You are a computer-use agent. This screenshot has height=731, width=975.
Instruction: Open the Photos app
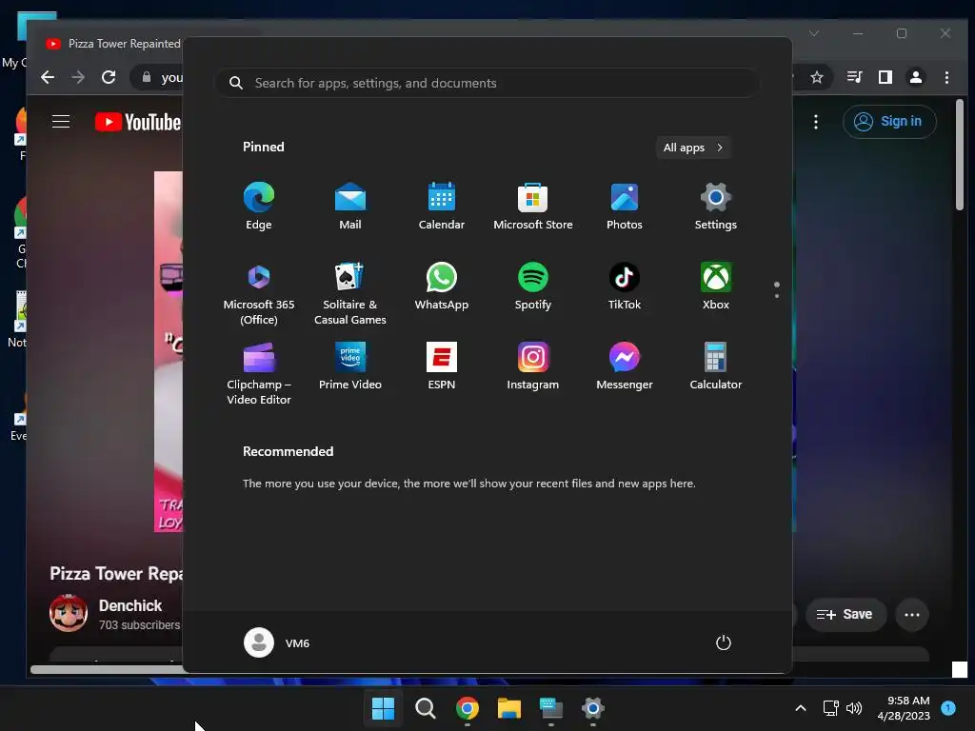pos(625,207)
